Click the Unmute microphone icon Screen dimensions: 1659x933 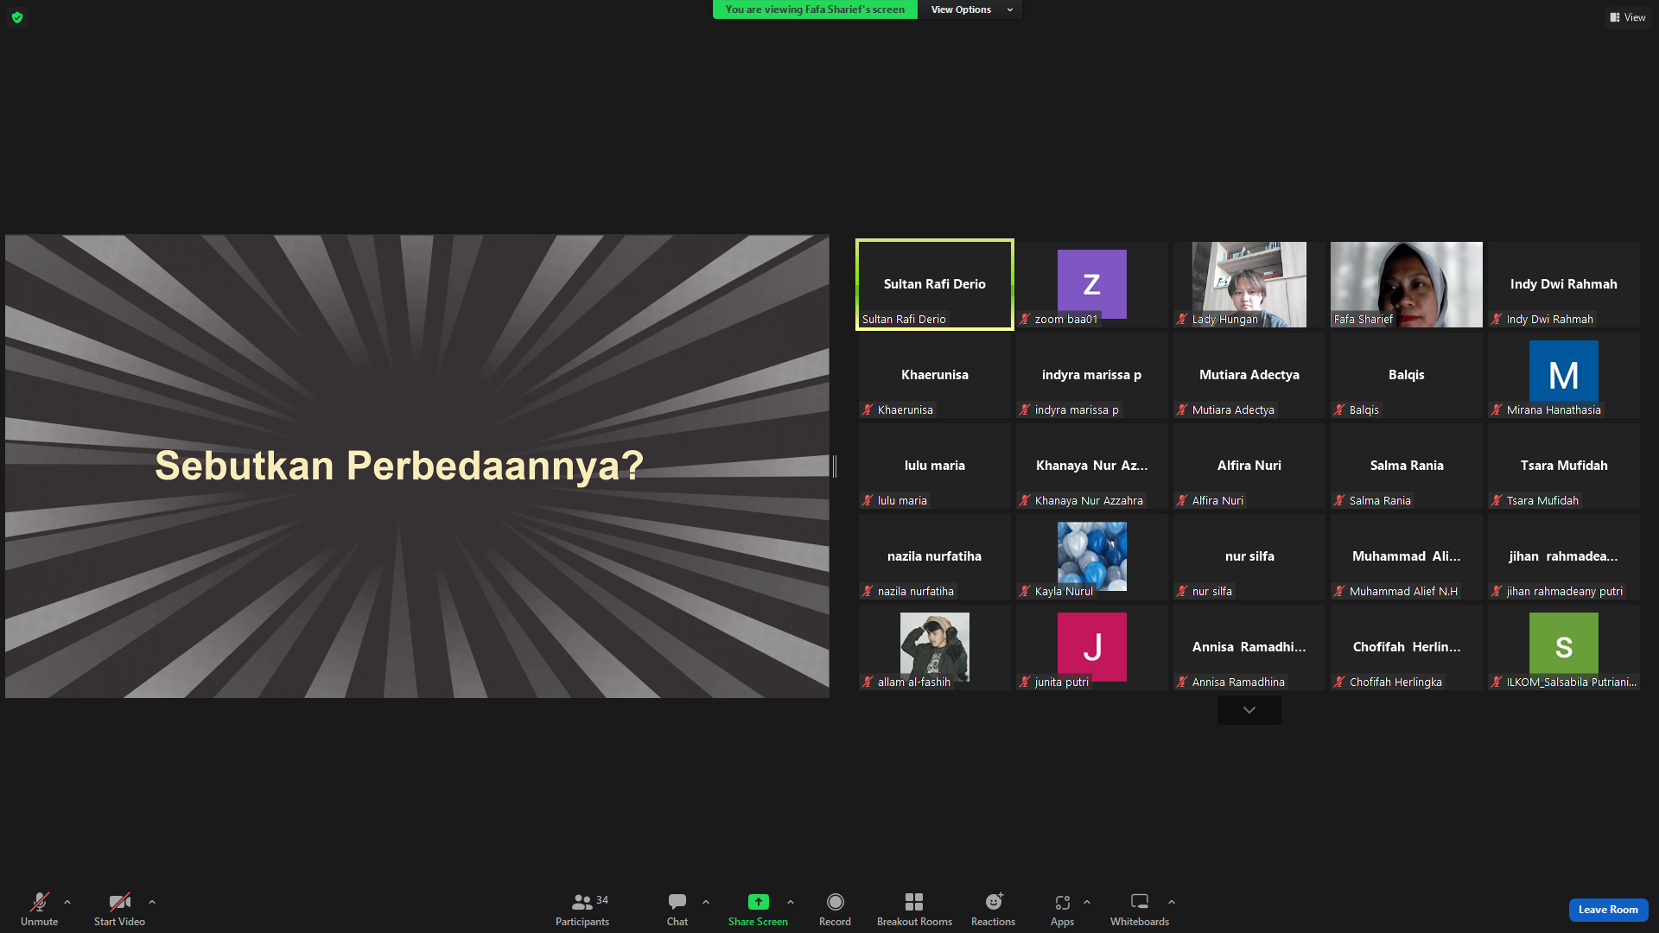40,902
